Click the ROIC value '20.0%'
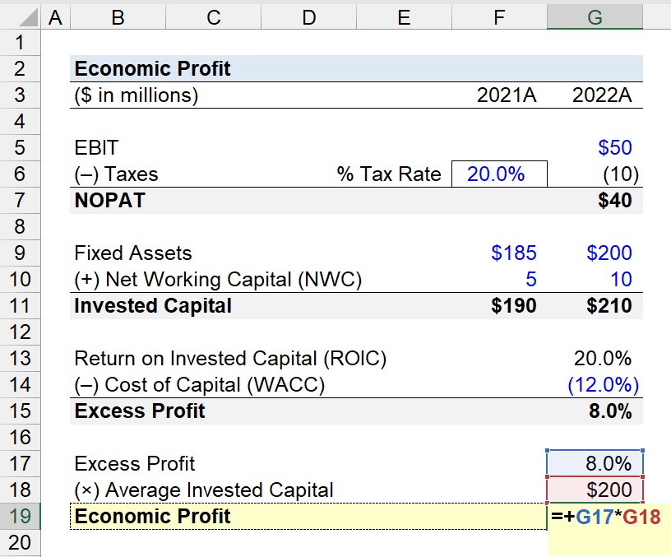Screen dimensions: 671x557 click(603, 359)
